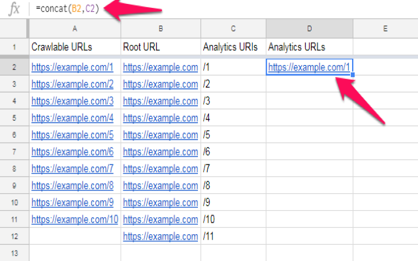This screenshot has height=261, width=418.
Task: Click the fx function icon
Action: (x=14, y=10)
